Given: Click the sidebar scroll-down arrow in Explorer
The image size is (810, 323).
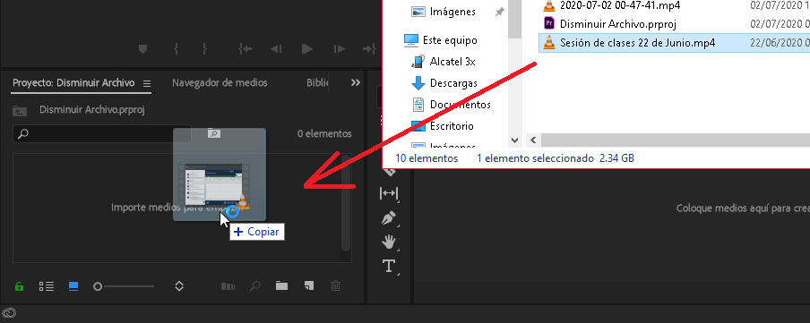Looking at the screenshot, I should (x=514, y=140).
